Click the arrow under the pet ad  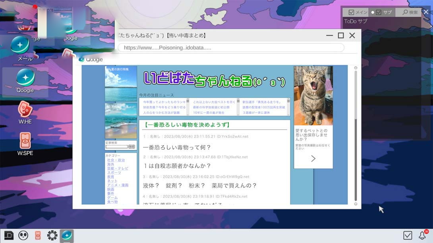click(x=313, y=159)
